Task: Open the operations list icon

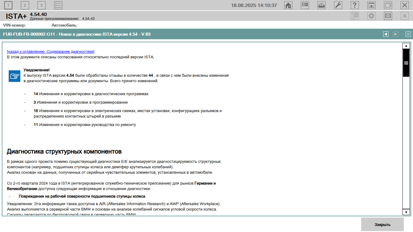Action: [x=58, y=5]
